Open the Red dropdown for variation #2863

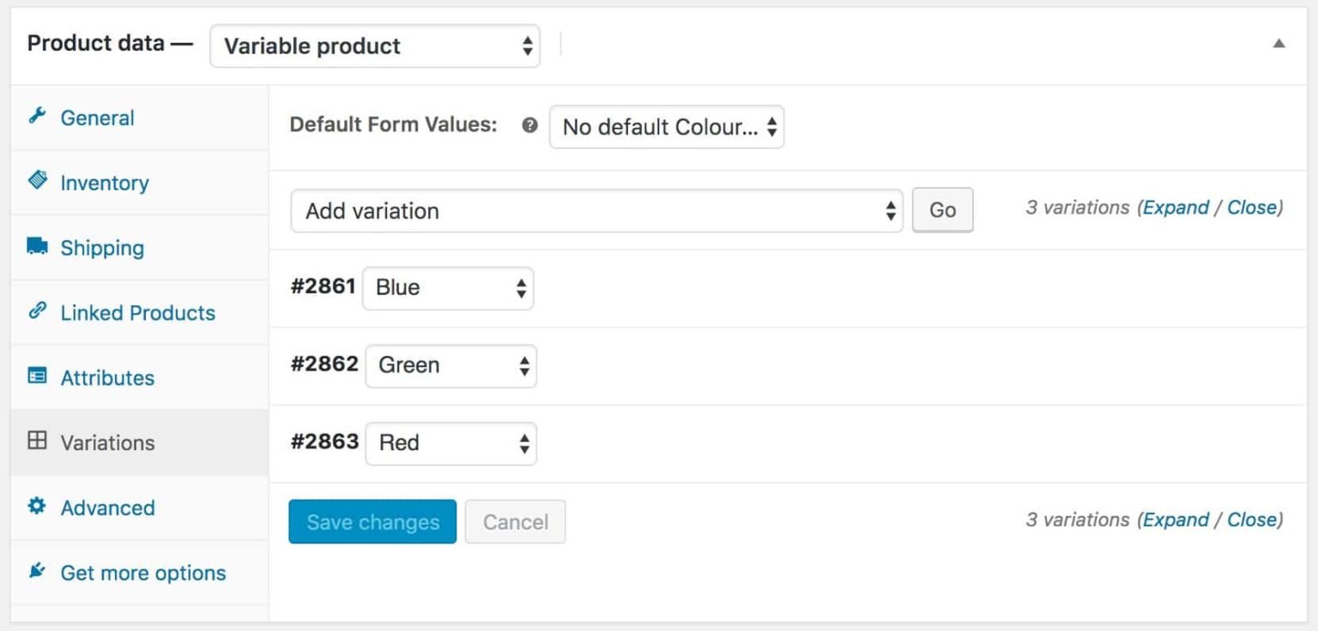tap(450, 442)
